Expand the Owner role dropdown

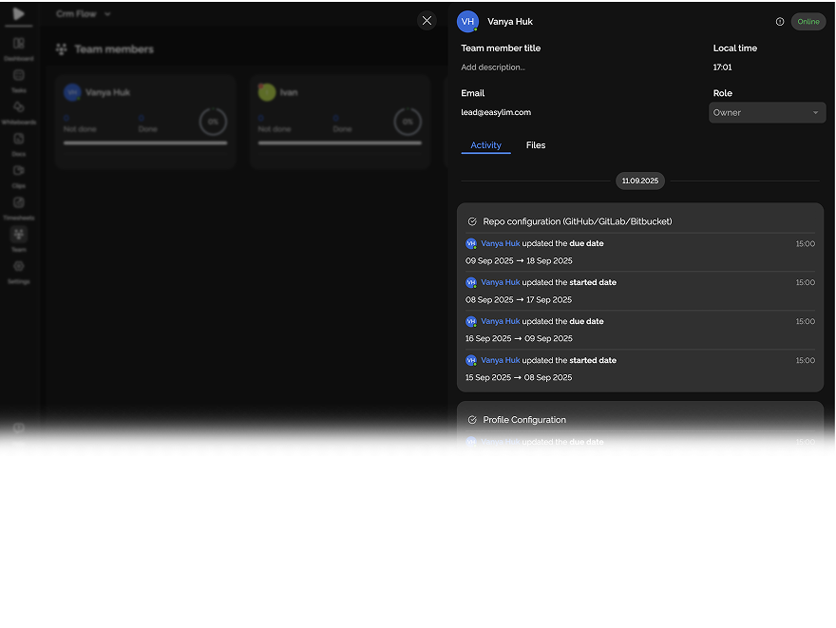pos(767,113)
